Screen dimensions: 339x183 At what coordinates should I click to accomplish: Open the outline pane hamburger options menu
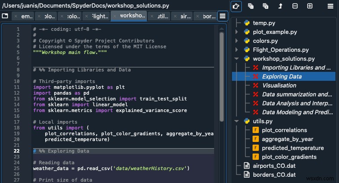(330, 6)
